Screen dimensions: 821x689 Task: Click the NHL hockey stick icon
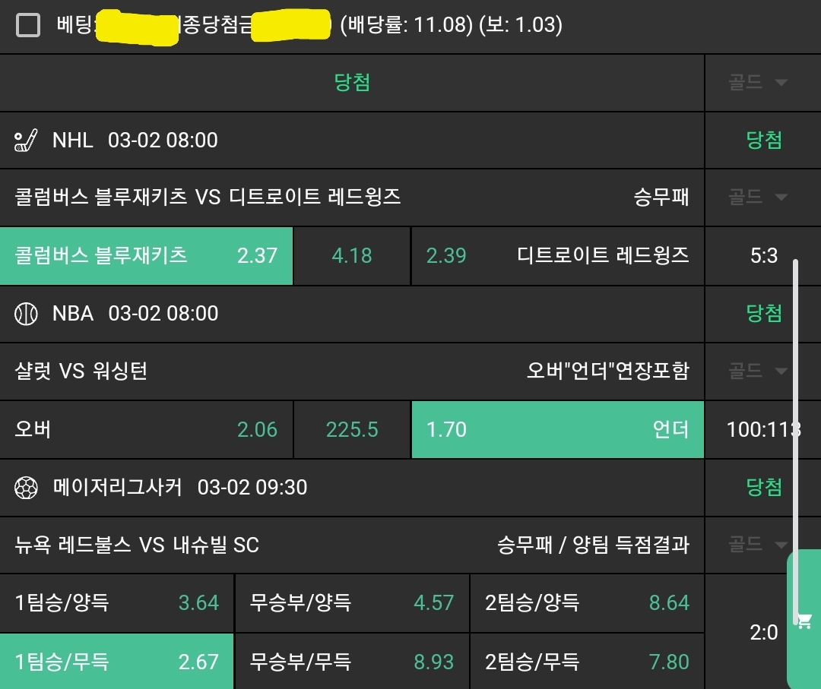[x=27, y=141]
